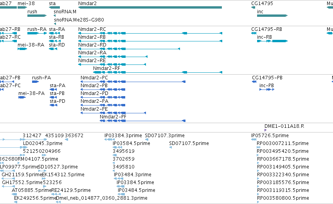This screenshot has height=204, width=333.
Task: Select the Nmdar2-RA transcript label
Action: 92,53
